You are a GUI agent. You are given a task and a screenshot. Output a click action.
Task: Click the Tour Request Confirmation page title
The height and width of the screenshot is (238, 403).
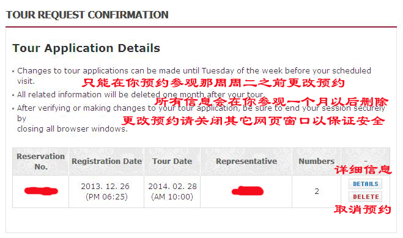87,15
